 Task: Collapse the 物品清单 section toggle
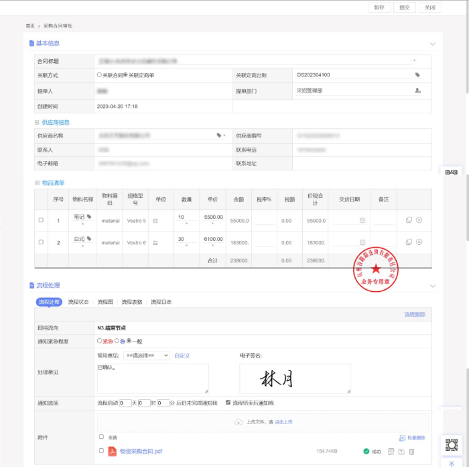[37, 183]
